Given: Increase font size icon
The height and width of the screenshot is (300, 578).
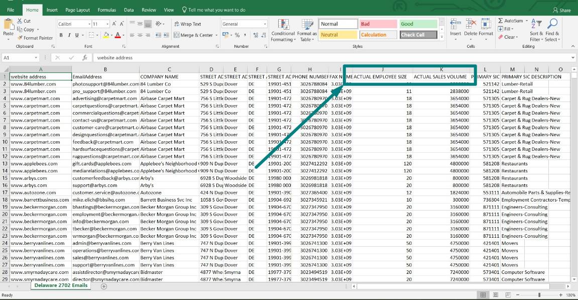Looking at the screenshot, I should pos(114,24).
